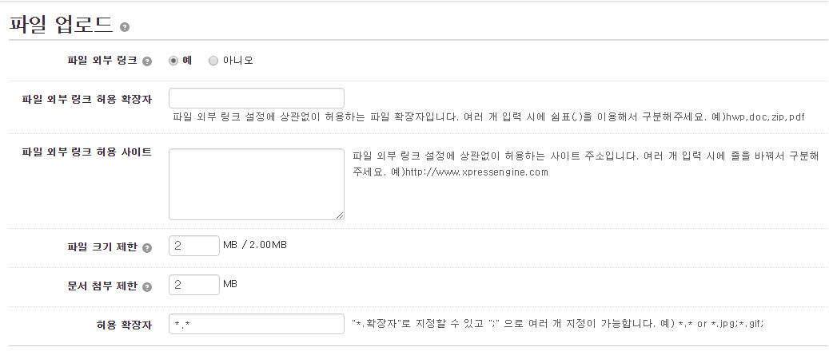The image size is (829, 351).
Task: Show help for 문서 첨부 제한
Action: [147, 286]
